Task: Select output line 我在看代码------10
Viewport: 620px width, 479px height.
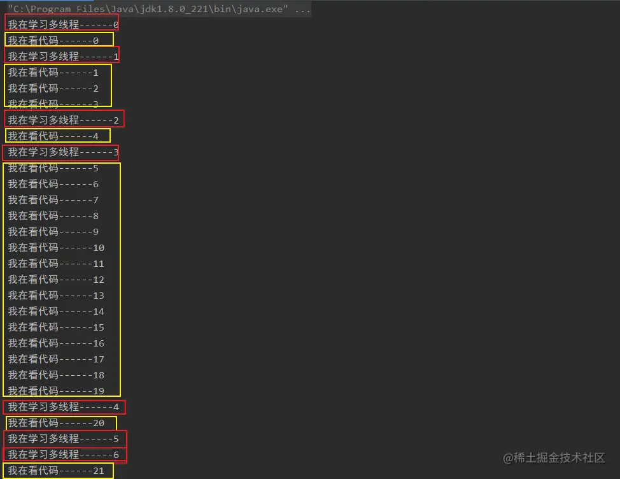Action: point(56,248)
